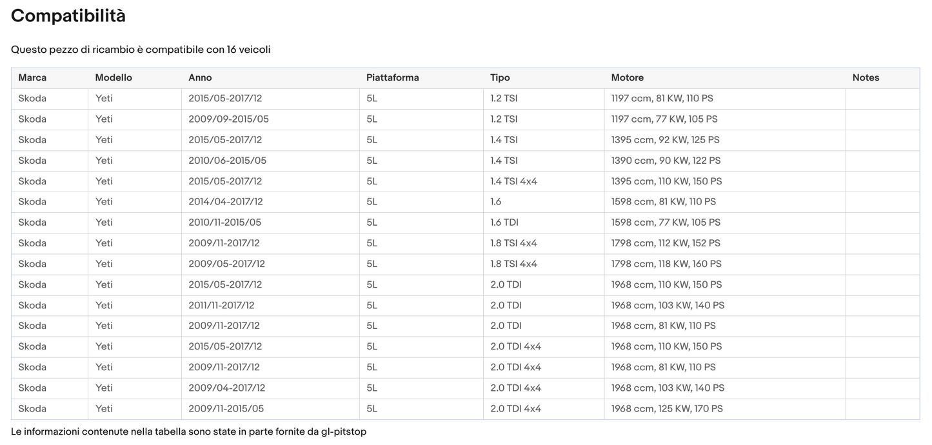Viewport: 932px width, 445px height.
Task: Select engine cell 1390 ccm, 90 KW, 122 PS
Action: 666,161
